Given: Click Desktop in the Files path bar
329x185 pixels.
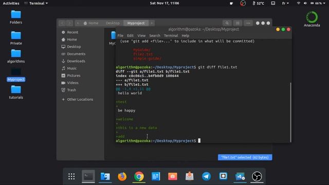Looking at the screenshot, I should pyautogui.click(x=113, y=23).
